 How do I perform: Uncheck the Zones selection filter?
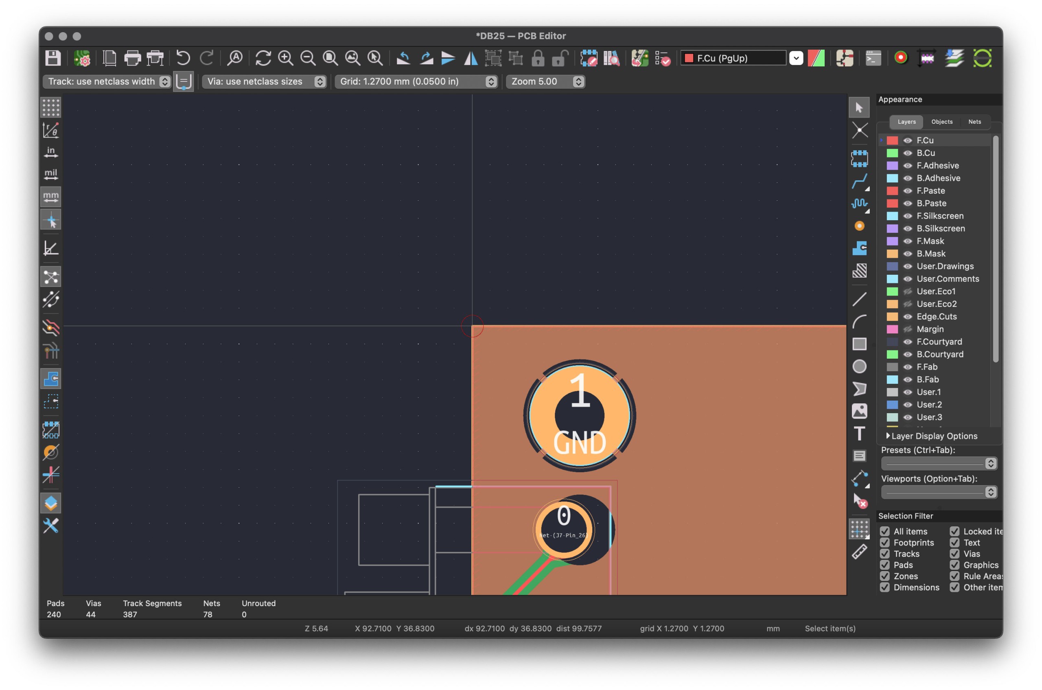(x=884, y=576)
